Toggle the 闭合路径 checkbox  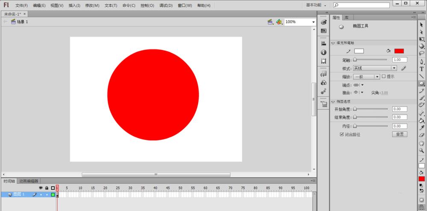(x=342, y=134)
